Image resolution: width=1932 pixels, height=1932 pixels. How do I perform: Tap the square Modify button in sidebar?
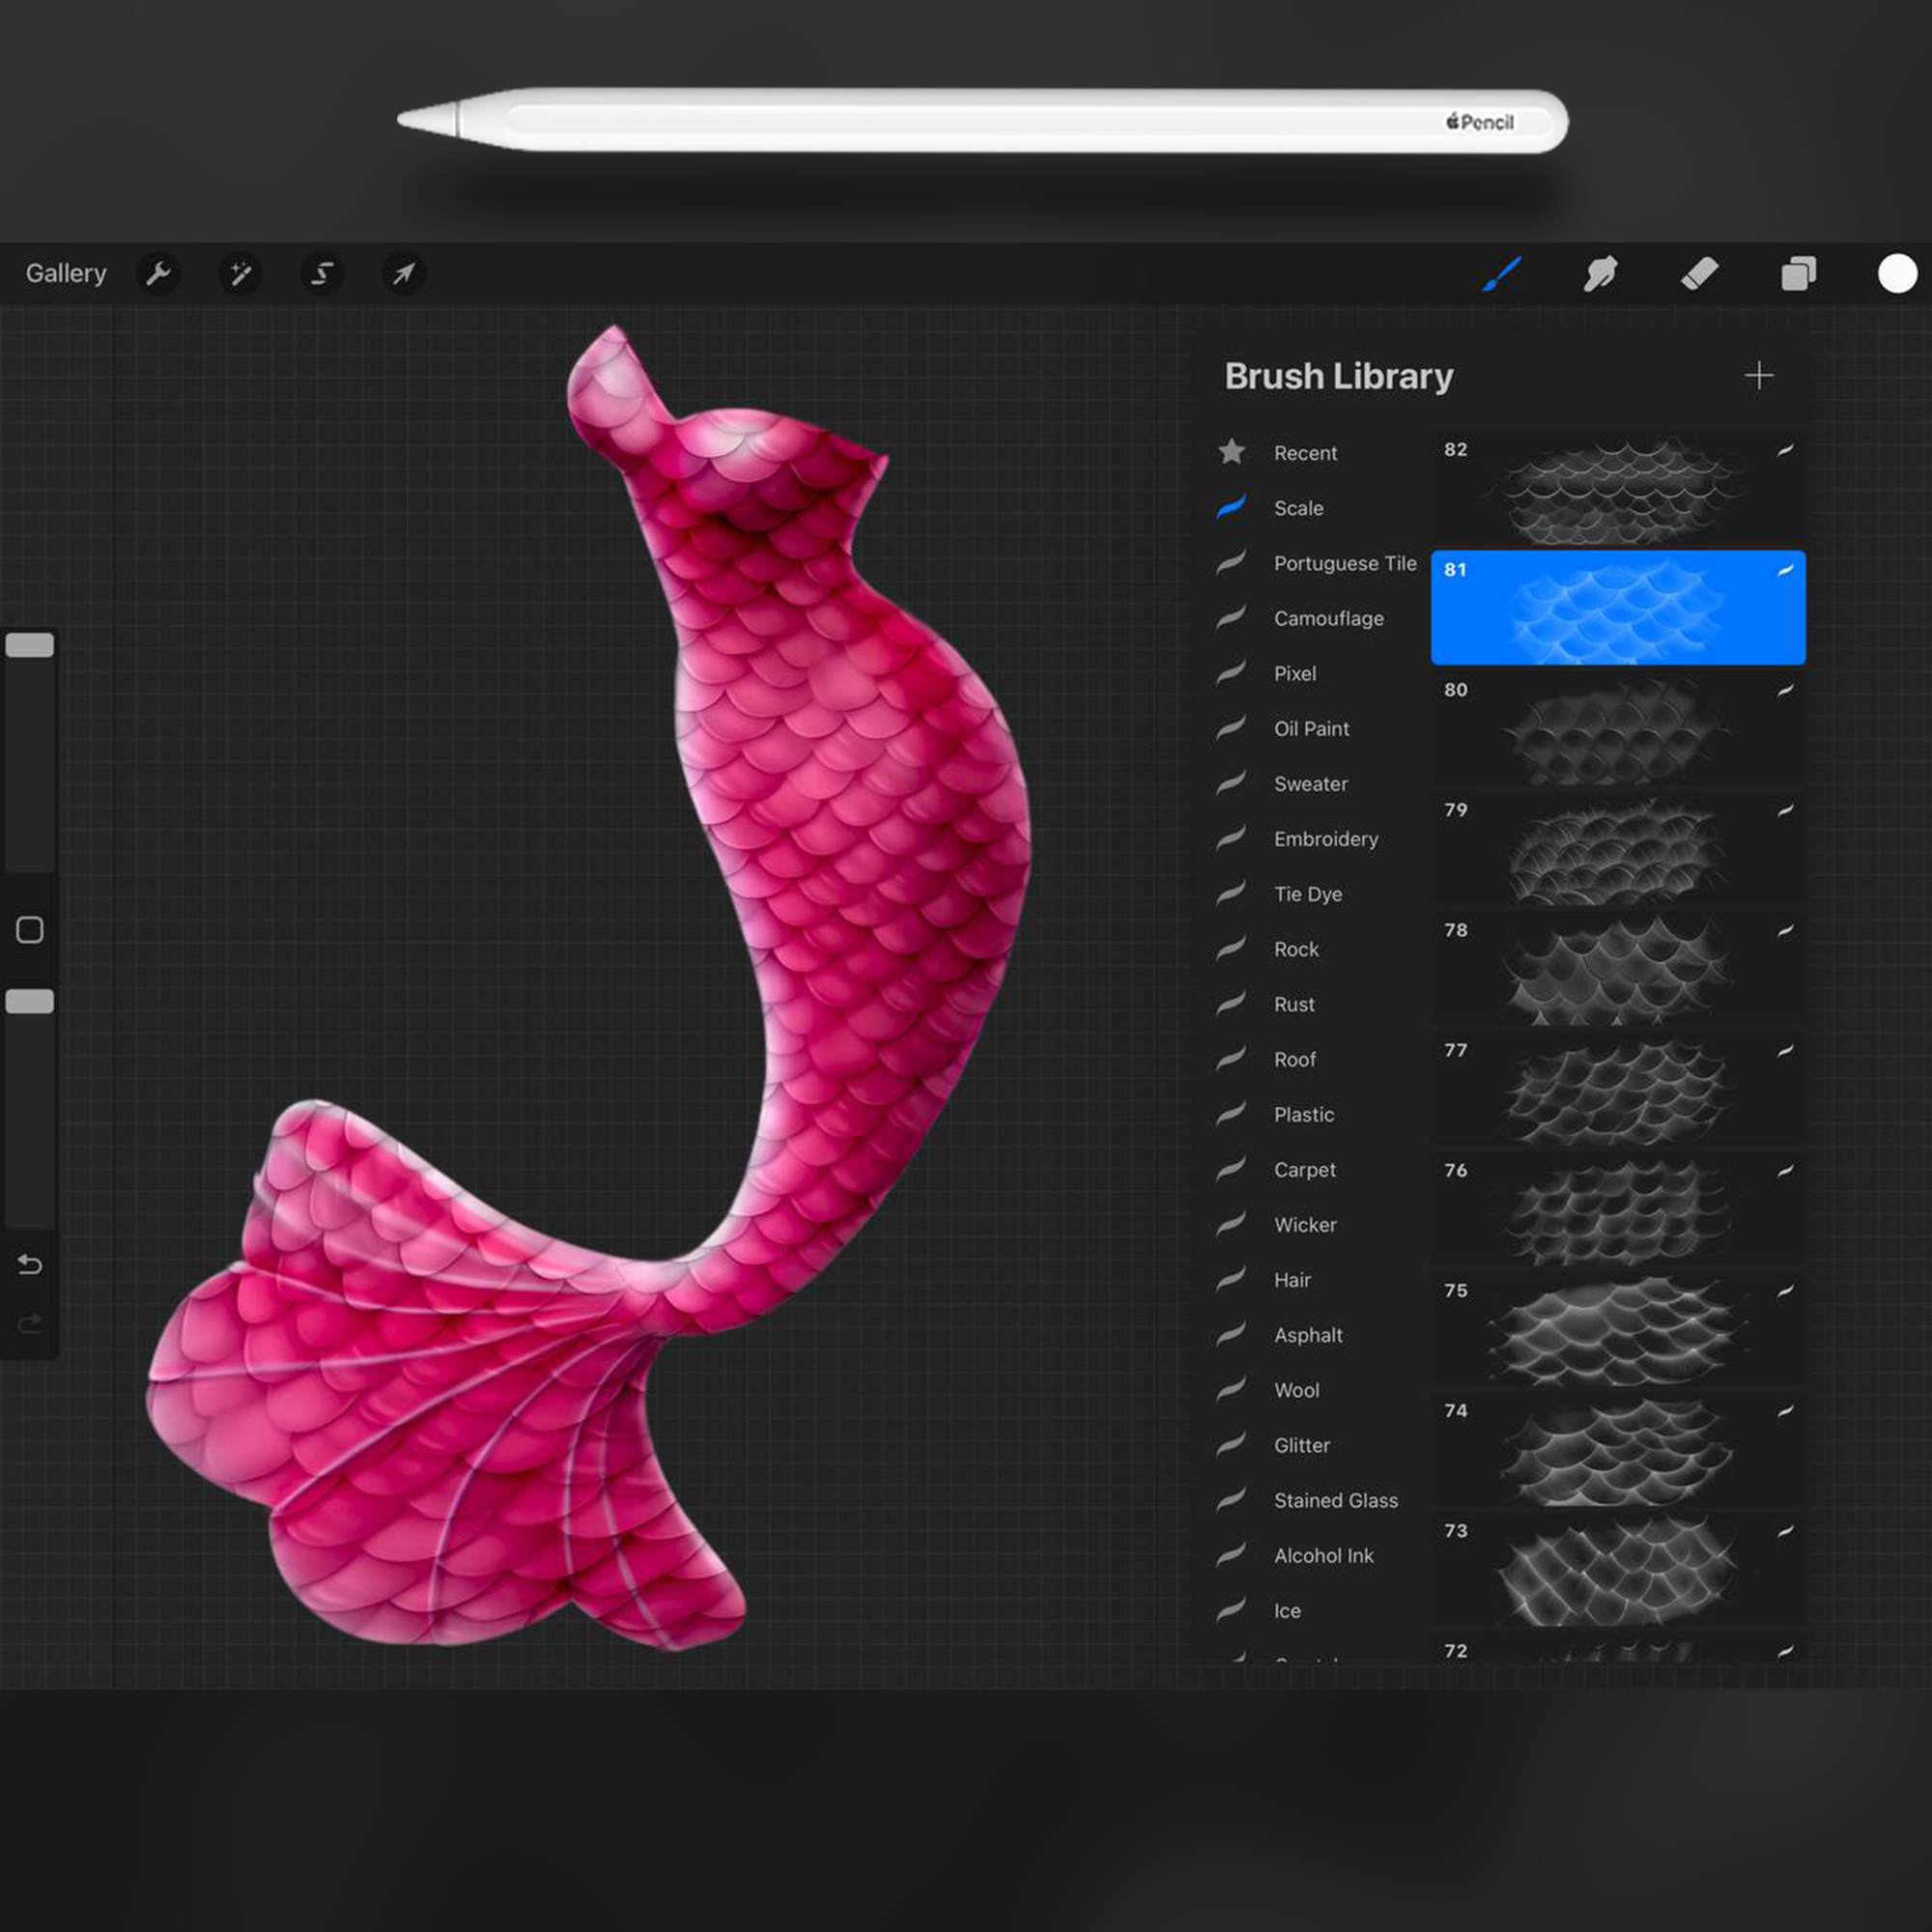[30, 930]
